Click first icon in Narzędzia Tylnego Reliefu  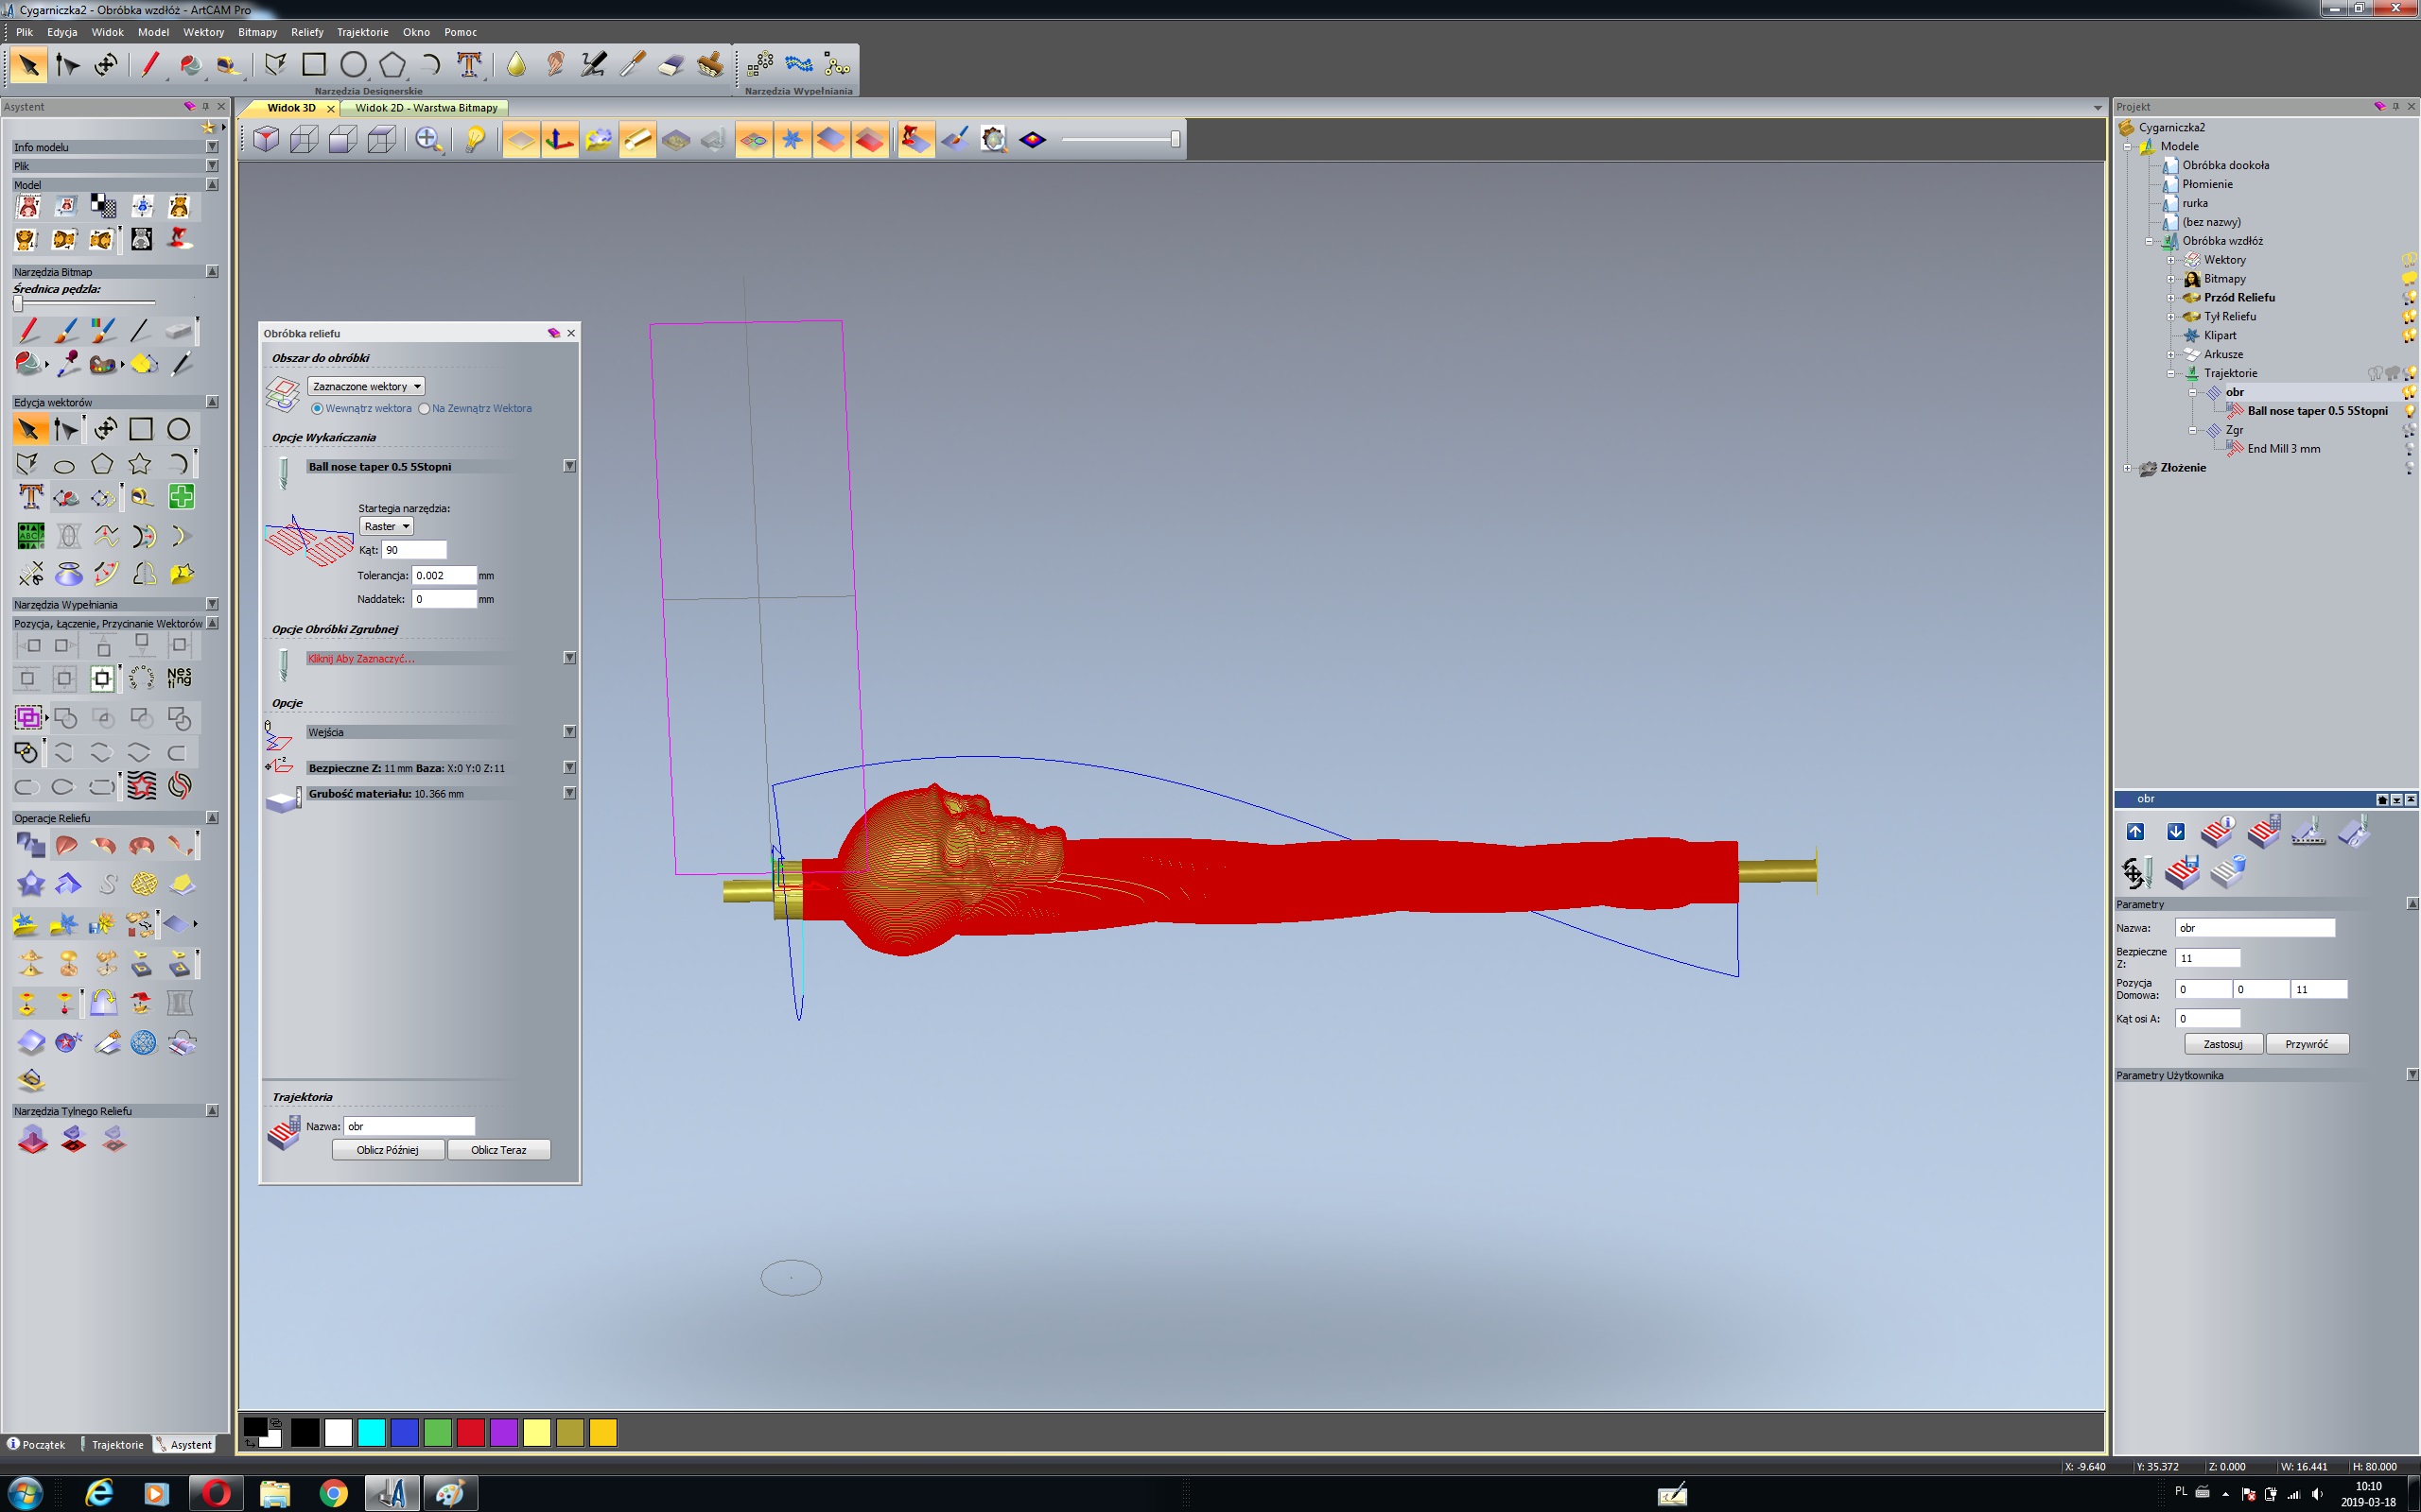32,1139
